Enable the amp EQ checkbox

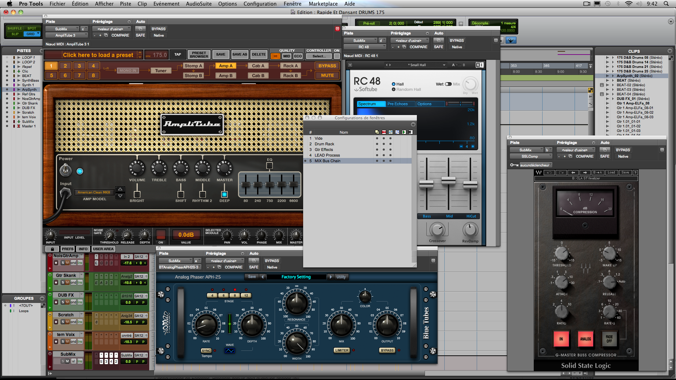269,166
